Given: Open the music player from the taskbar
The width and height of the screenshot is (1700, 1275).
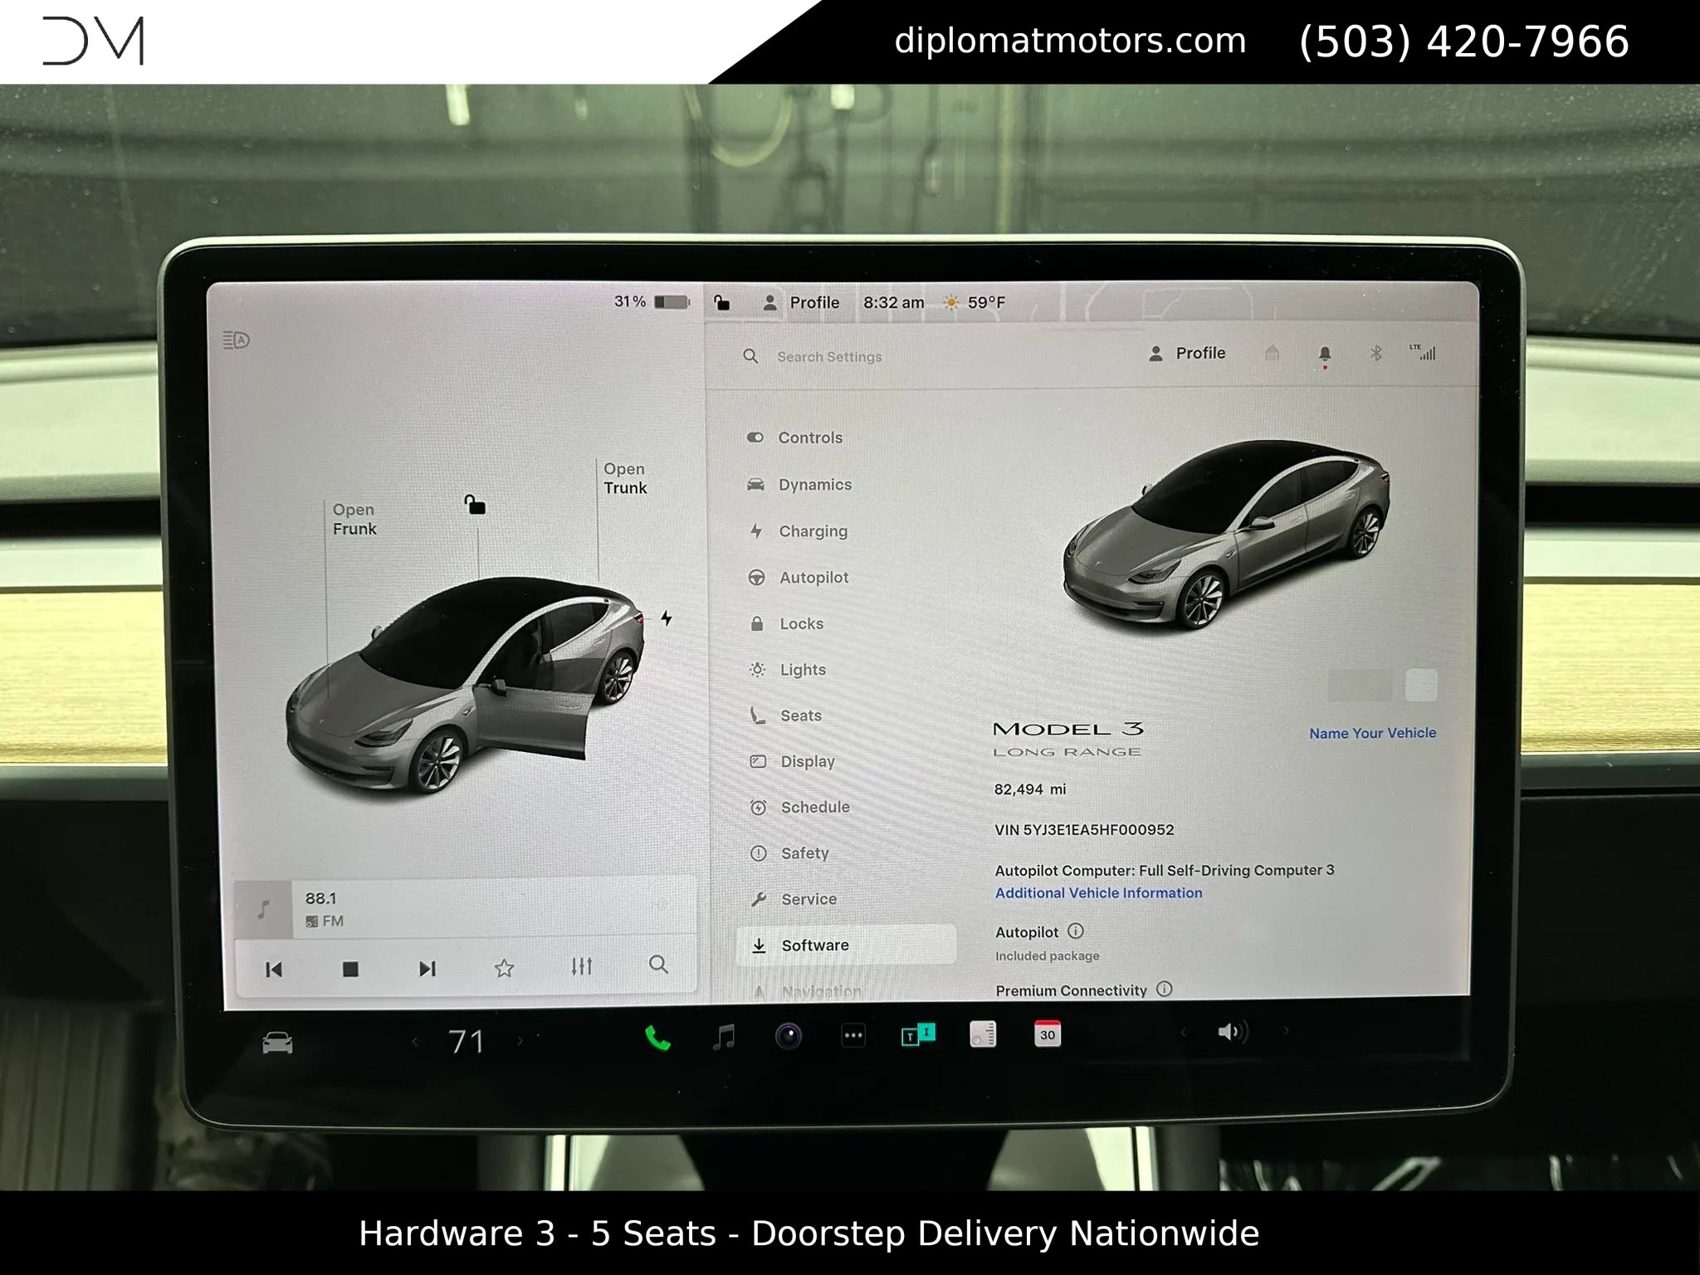Looking at the screenshot, I should pos(725,1035).
